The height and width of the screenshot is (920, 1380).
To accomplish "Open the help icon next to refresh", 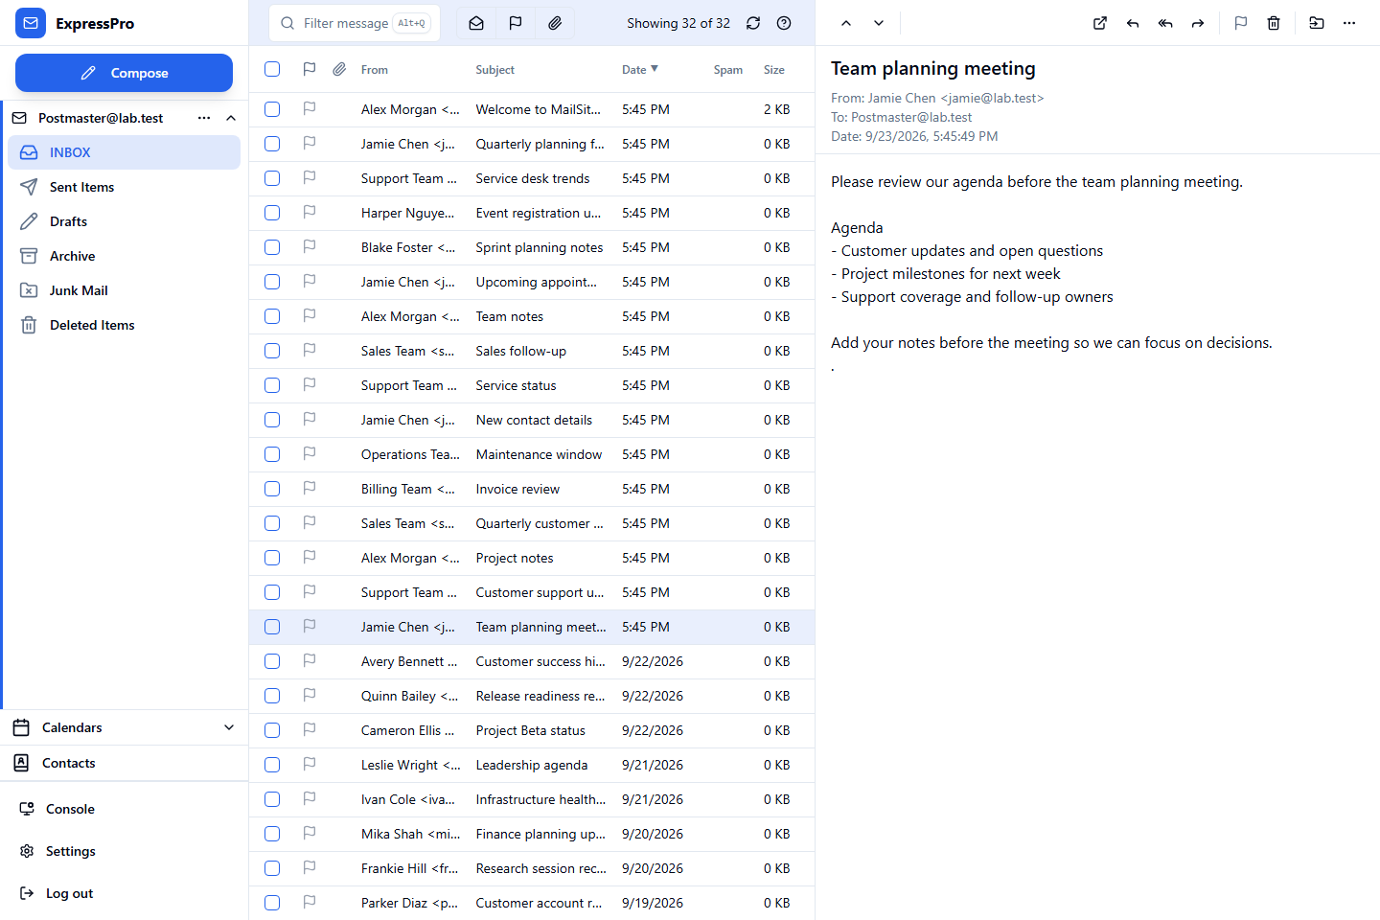I will (784, 23).
